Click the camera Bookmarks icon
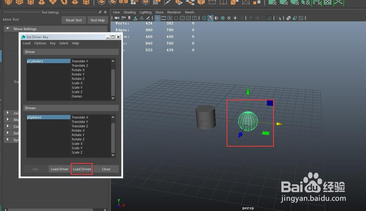 click(x=129, y=18)
